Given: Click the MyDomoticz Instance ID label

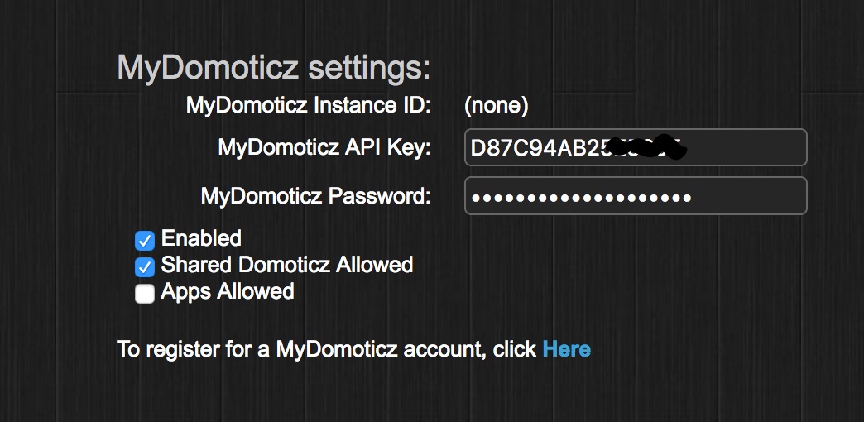Looking at the screenshot, I should pos(308,105).
